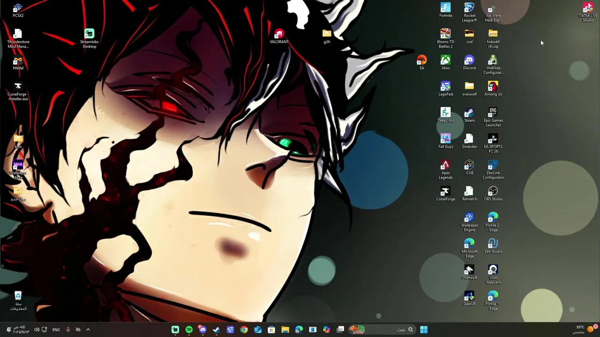
Task: Select the Fortnite desktop shortcut
Action: pyautogui.click(x=445, y=11)
